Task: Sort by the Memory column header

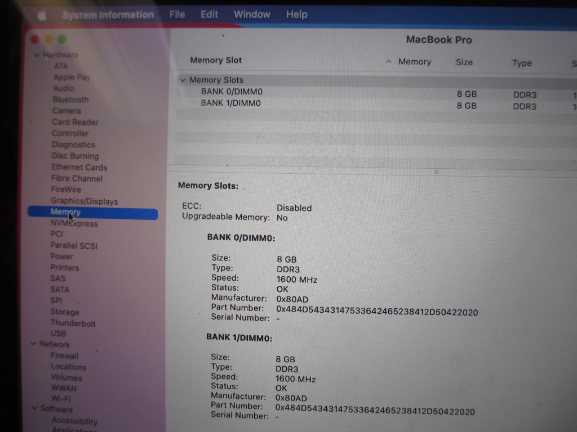Action: [414, 62]
